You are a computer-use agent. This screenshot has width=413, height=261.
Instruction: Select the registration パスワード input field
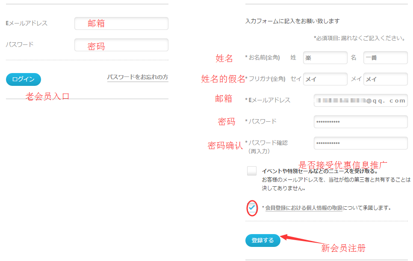click(x=360, y=122)
